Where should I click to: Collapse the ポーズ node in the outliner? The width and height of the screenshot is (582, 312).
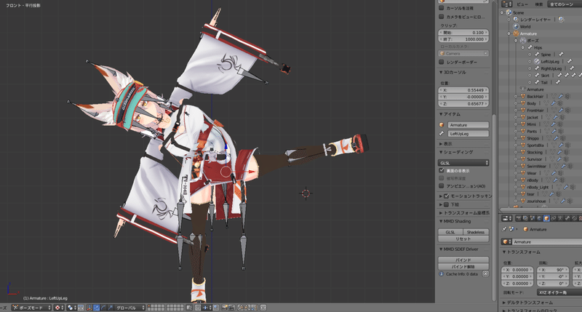[516, 41]
